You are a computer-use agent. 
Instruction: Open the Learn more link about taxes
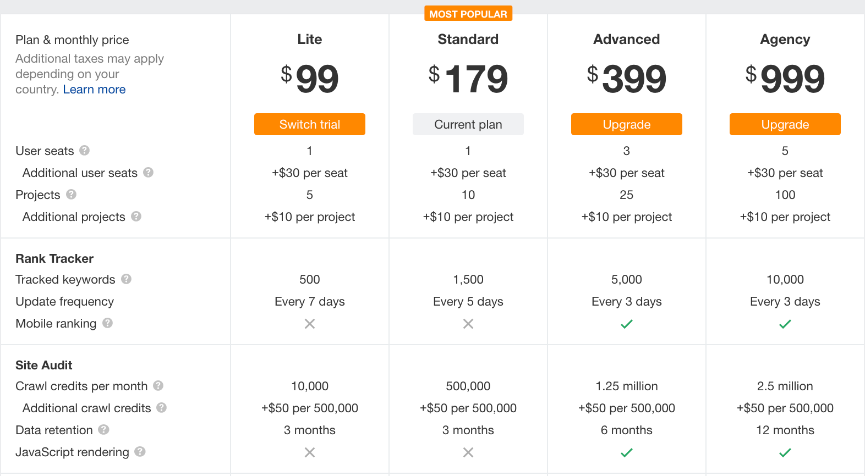point(94,89)
